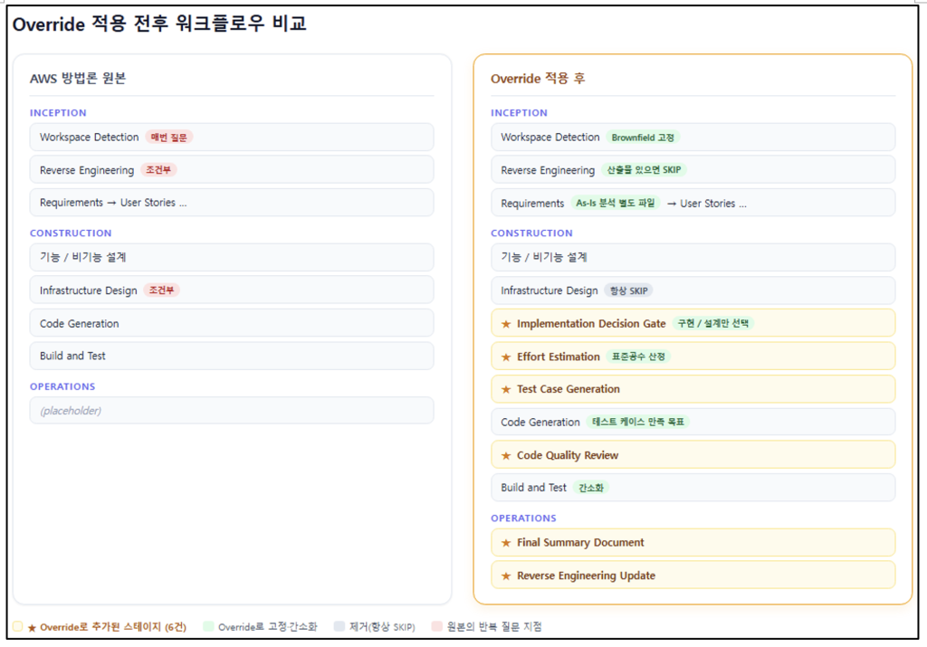
Task: Click the star icon beside Implementation Decision Gate
Action: pyautogui.click(x=506, y=324)
